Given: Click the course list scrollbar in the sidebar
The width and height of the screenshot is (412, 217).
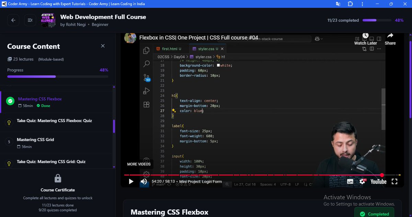Looking at the screenshot, I should pos(114,126).
